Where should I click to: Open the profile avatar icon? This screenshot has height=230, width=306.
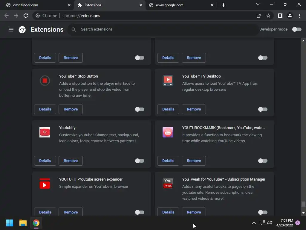(290, 16)
